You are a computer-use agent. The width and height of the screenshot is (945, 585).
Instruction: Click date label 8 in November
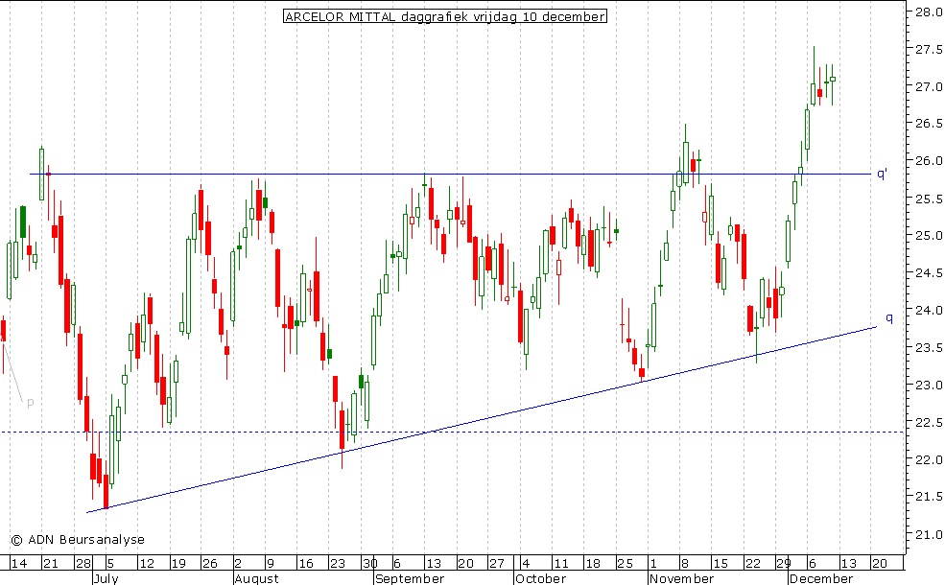(685, 563)
